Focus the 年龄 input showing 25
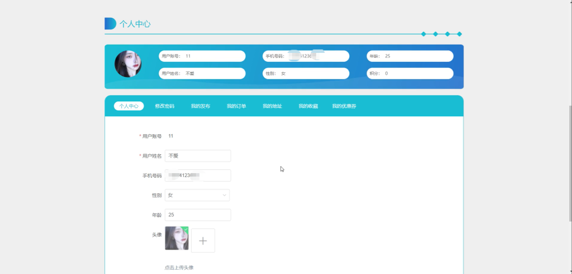The width and height of the screenshot is (572, 274). click(198, 214)
